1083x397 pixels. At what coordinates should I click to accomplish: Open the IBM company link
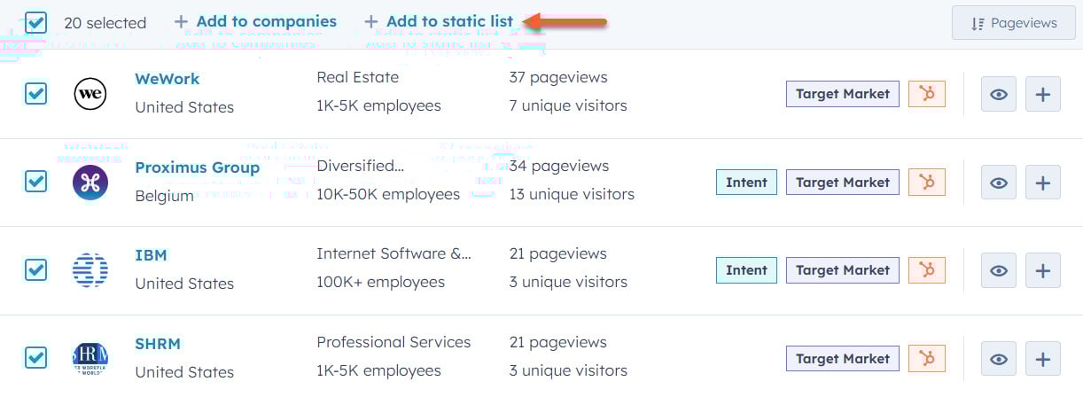[x=151, y=255]
